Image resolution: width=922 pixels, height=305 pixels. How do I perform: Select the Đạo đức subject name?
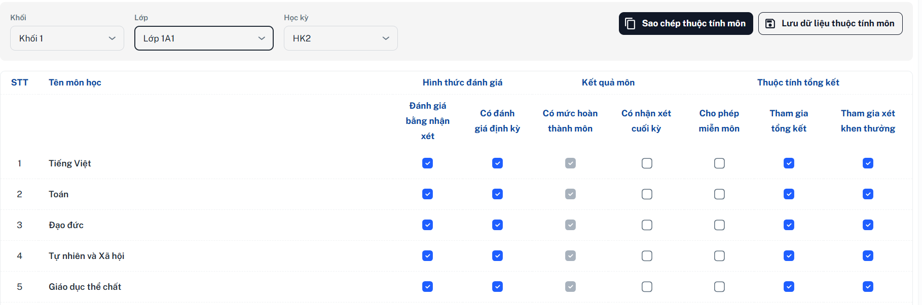66,225
